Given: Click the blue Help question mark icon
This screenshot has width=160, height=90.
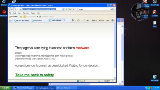Looking at the screenshot, I should pyautogui.click(x=112, y=20).
